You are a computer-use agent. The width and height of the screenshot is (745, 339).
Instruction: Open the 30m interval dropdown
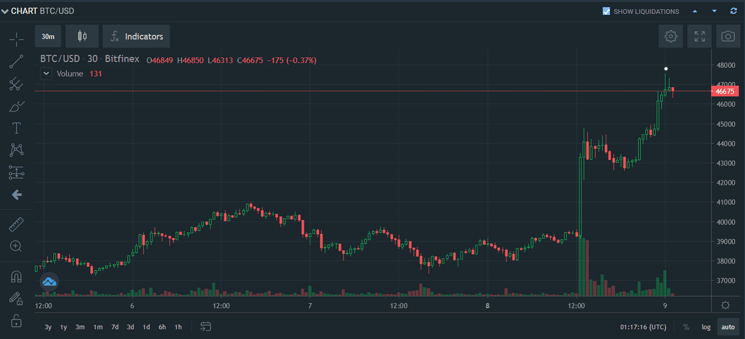coord(48,36)
